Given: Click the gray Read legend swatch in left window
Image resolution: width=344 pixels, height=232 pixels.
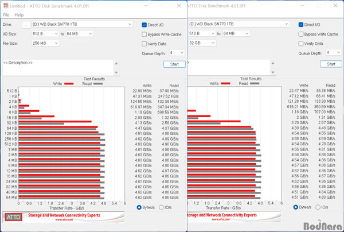Looking at the screenshot, I should coord(98,84).
